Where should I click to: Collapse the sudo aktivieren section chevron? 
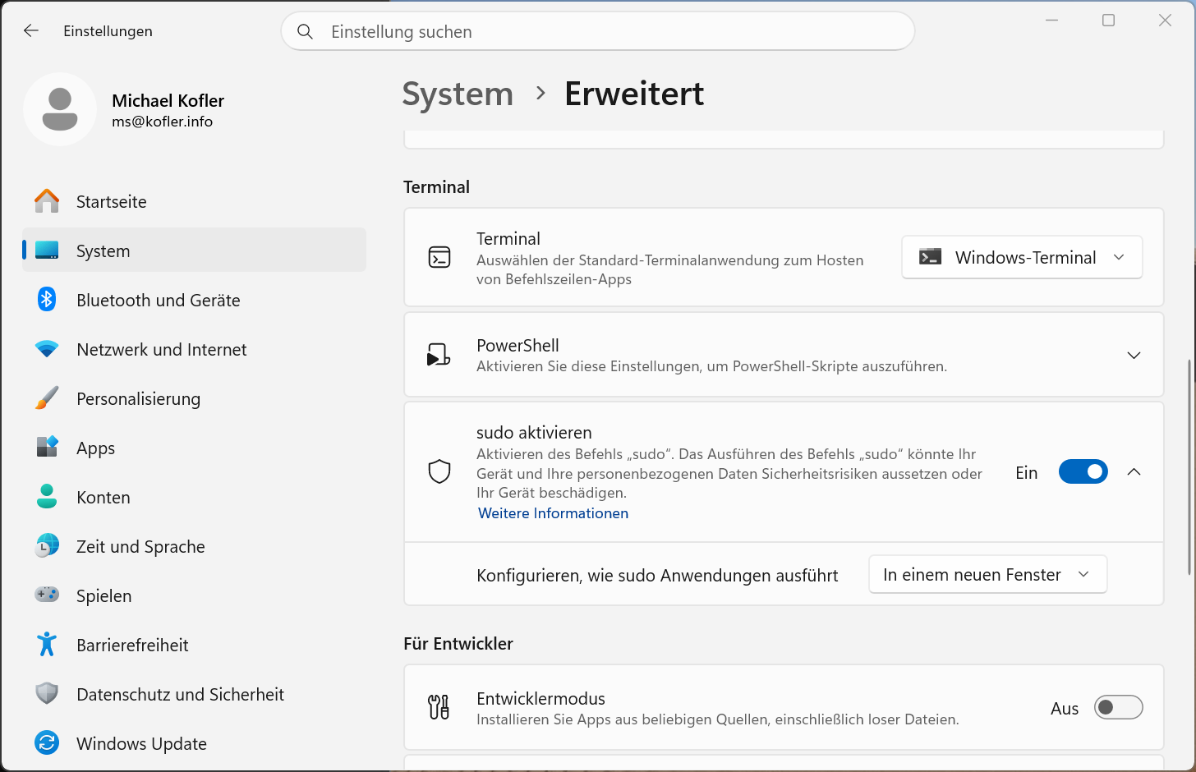(1134, 472)
